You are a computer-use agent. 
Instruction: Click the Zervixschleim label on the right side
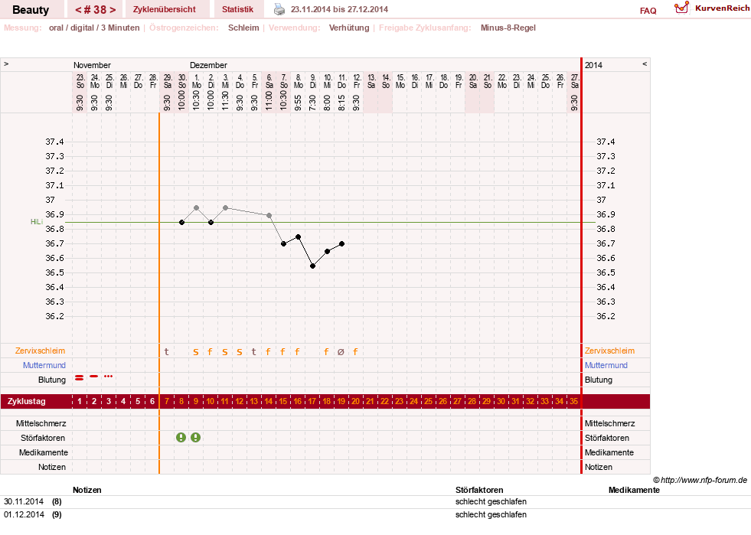pos(609,351)
